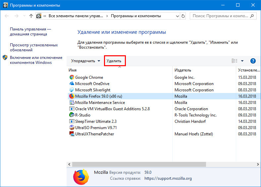Image resolution: width=261 pixels, height=187 pixels.
Task: Expand the breadcrumb arrow after Все элементы
Action: pos(107,16)
